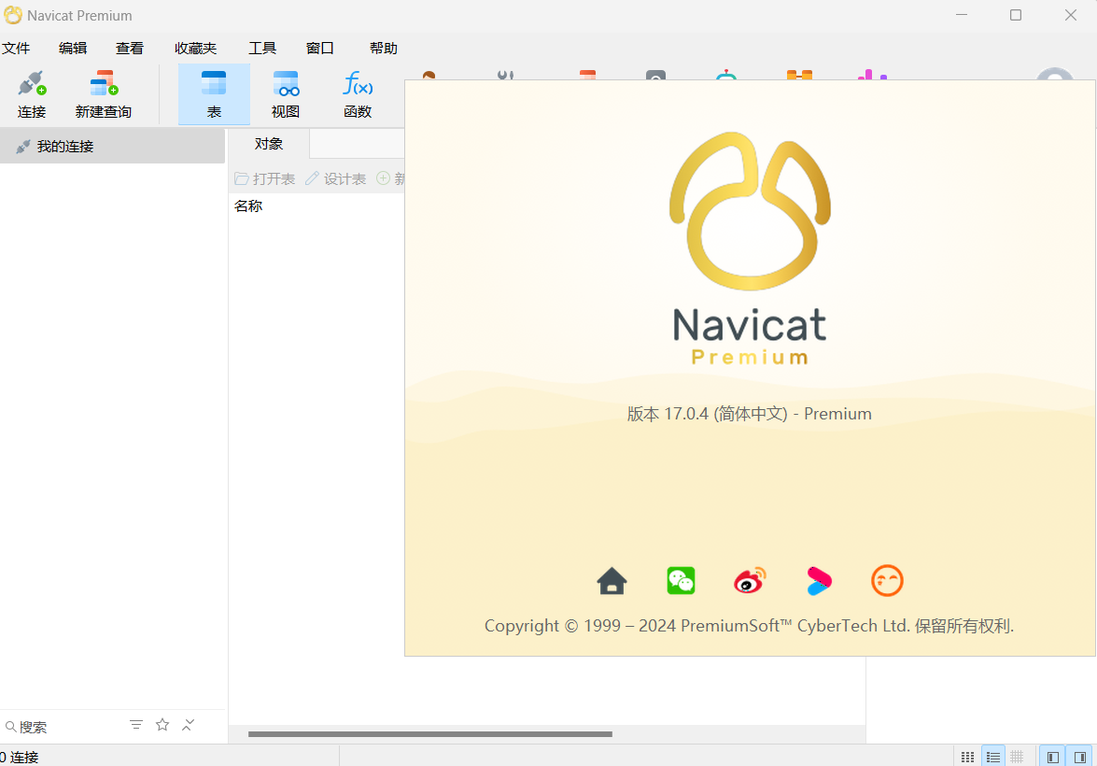Click the Copyright PremiumSoft CyberTech text
Viewport: 1097px width, 766px height.
coord(750,625)
